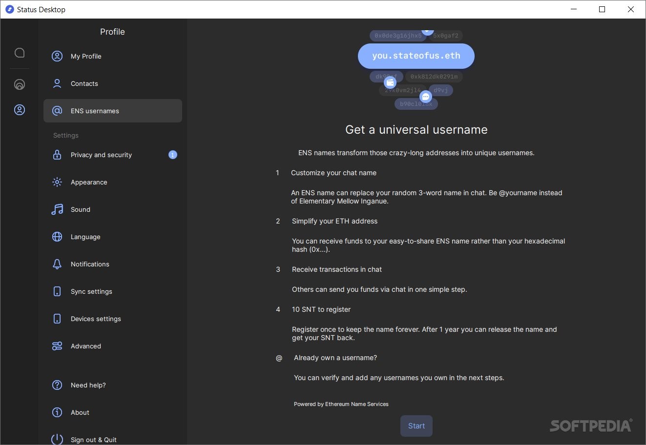Open Language settings
Viewport: 646px width, 445px height.
pos(113,237)
